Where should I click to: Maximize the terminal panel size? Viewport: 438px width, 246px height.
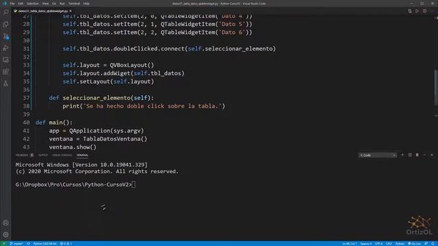424,155
